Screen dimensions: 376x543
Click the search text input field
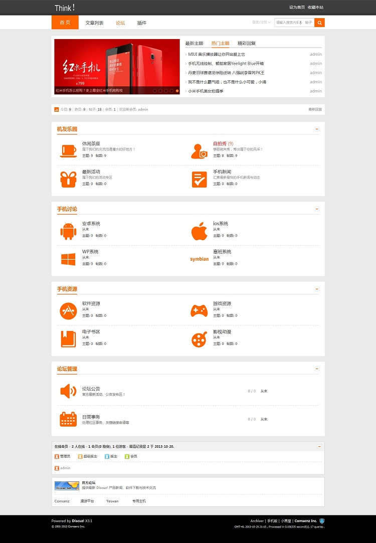[x=289, y=23]
